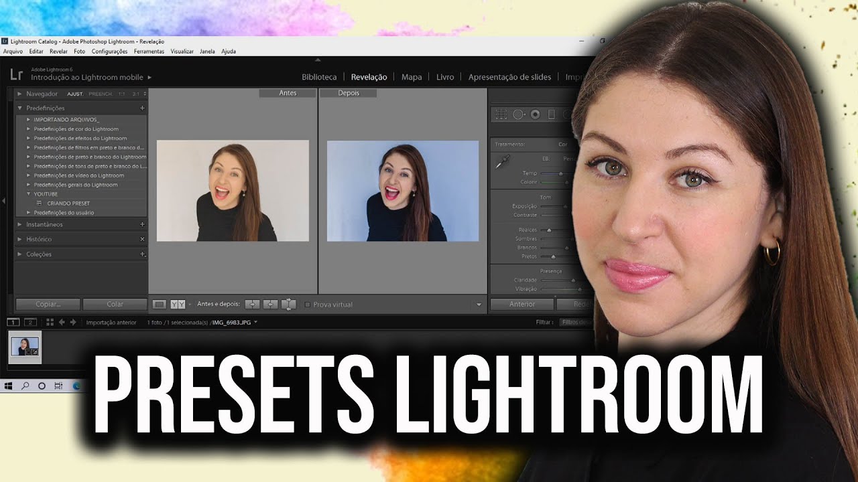The height and width of the screenshot is (482, 858).
Task: Click the Colar button
Action: 115,304
